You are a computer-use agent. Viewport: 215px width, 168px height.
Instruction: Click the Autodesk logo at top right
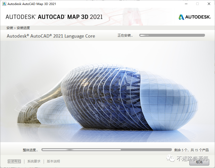tap(195, 17)
